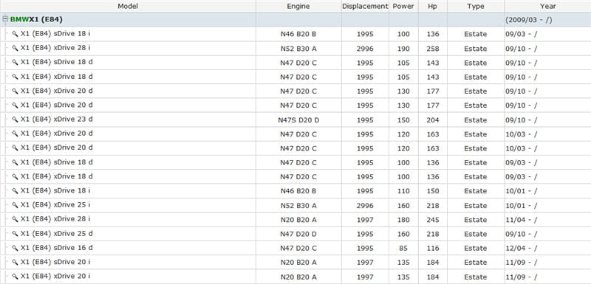The width and height of the screenshot is (591, 284).
Task: Select model name X1 (E84) sDrive 16 d
Action: click(57, 248)
